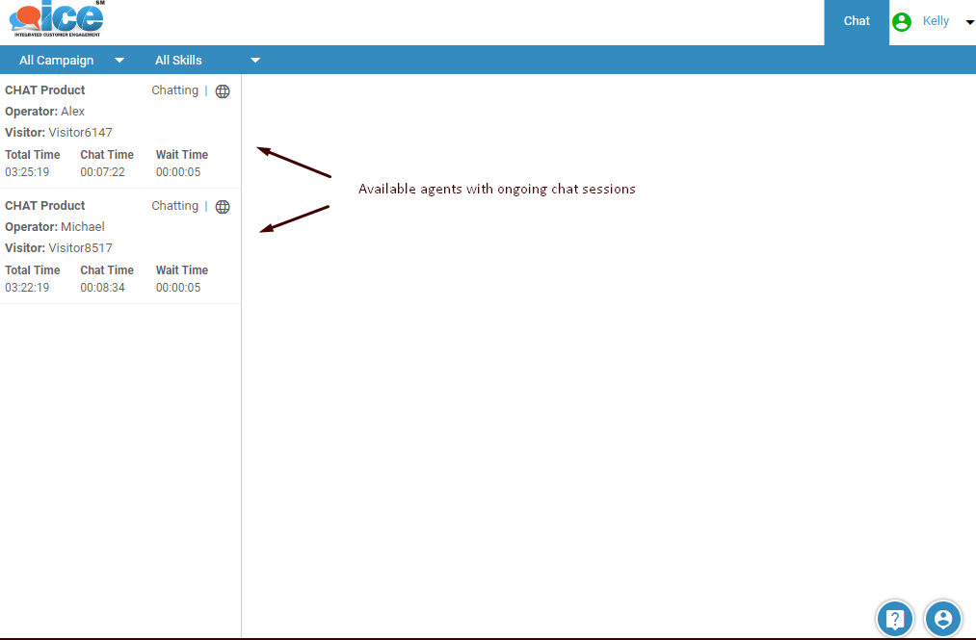The height and width of the screenshot is (640, 976).
Task: Select the Chatting status on Alex's session
Action: tap(174, 90)
